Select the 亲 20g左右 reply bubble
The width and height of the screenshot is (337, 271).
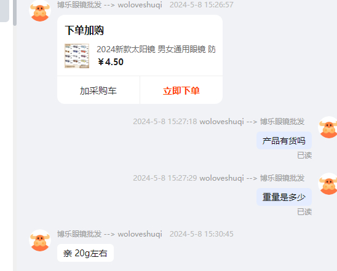[x=85, y=253]
